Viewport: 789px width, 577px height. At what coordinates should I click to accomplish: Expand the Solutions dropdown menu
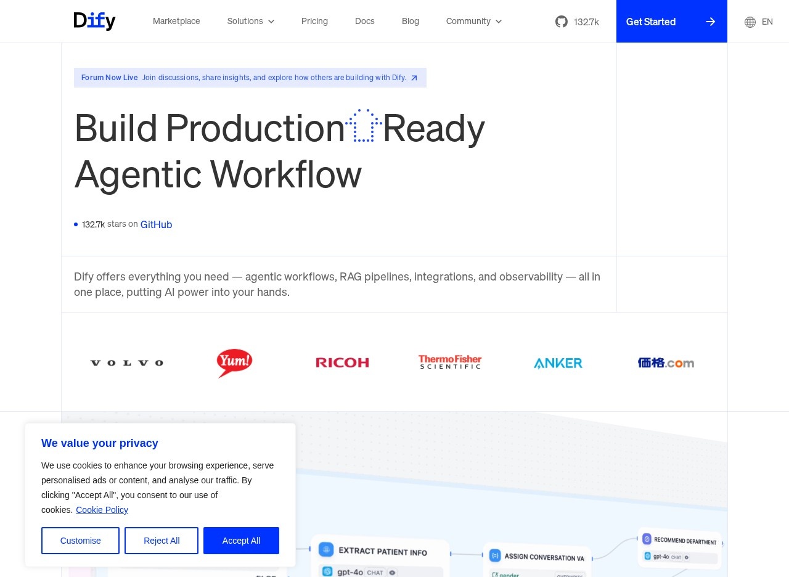point(250,22)
